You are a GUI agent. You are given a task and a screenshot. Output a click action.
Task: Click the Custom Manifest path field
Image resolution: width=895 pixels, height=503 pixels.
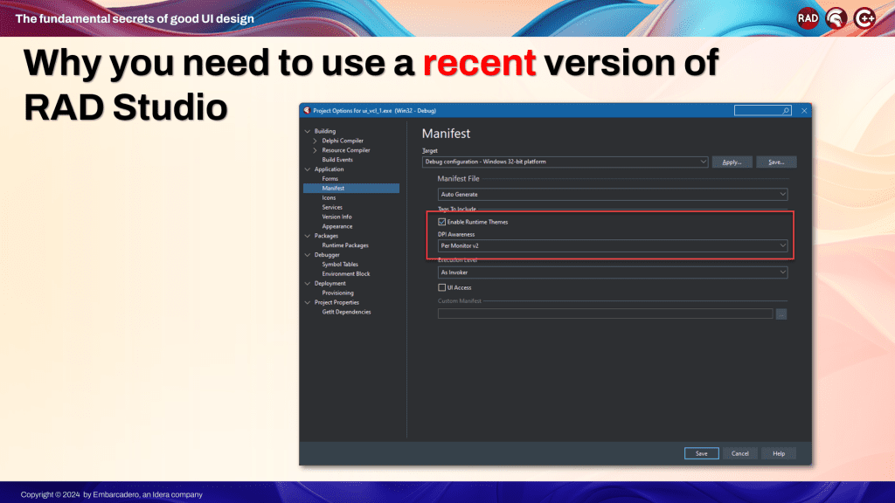coord(605,314)
